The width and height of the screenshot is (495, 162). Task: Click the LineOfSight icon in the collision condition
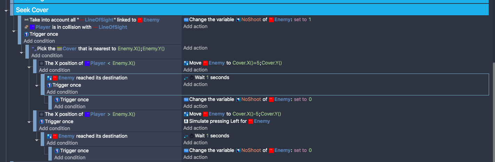tap(95, 27)
